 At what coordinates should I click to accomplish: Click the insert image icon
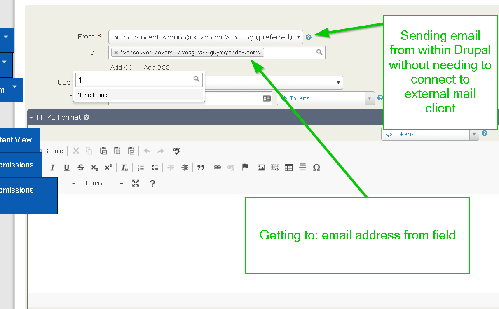click(x=261, y=167)
